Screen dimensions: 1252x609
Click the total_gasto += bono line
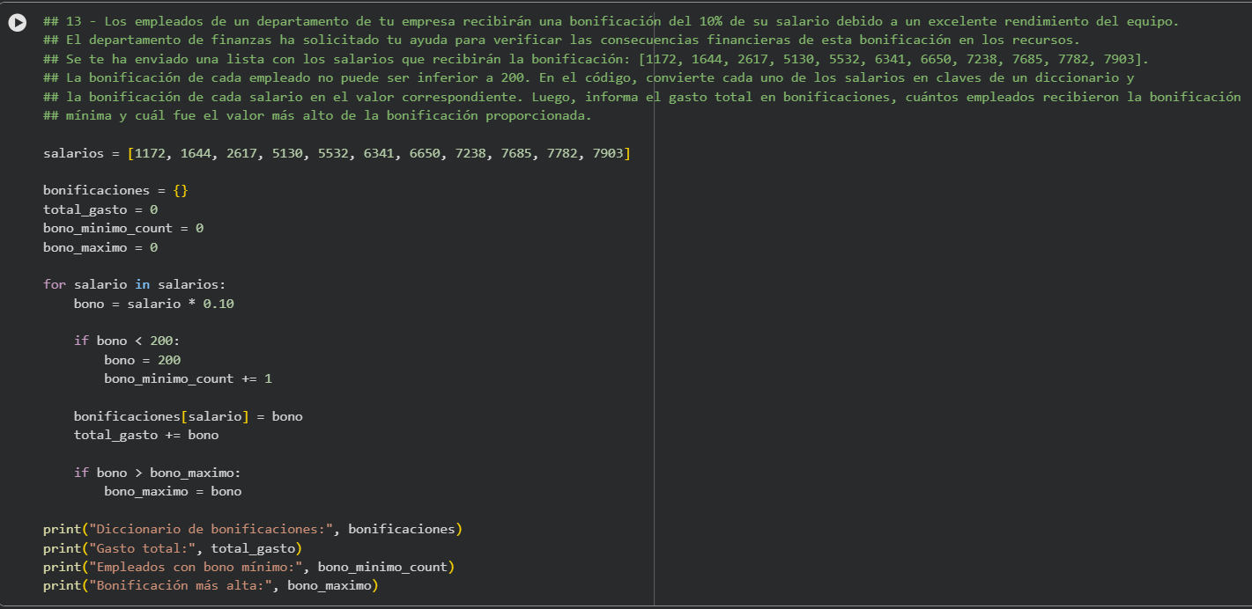(x=146, y=435)
